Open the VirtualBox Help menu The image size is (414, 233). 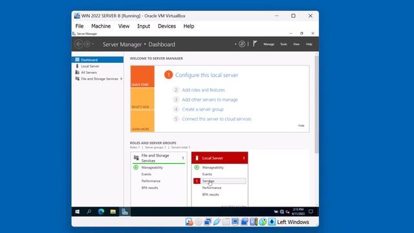[x=188, y=26]
